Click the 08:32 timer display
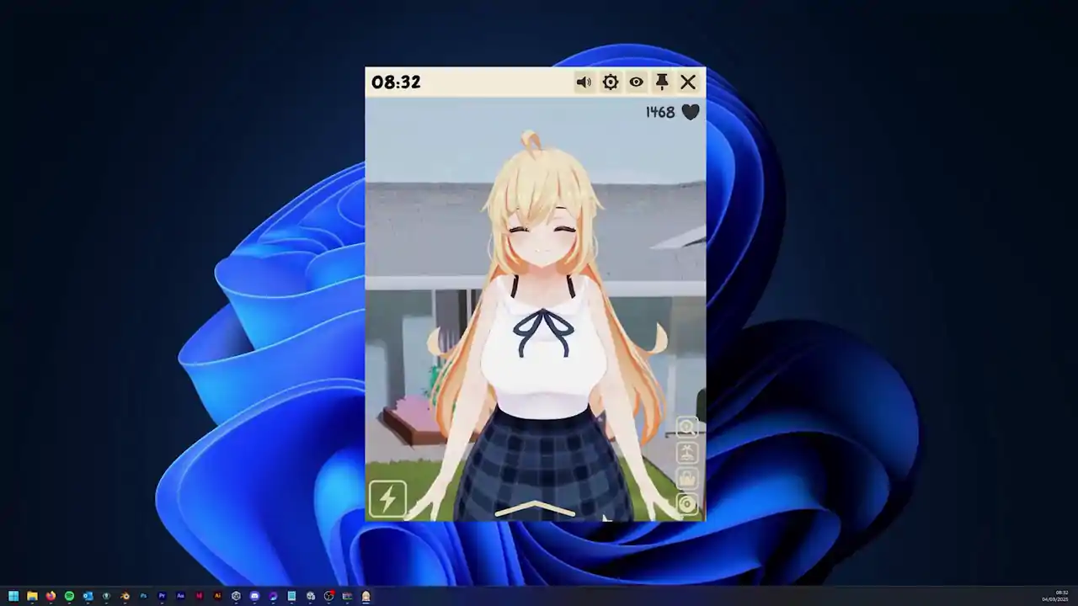This screenshot has height=606, width=1078. [396, 82]
